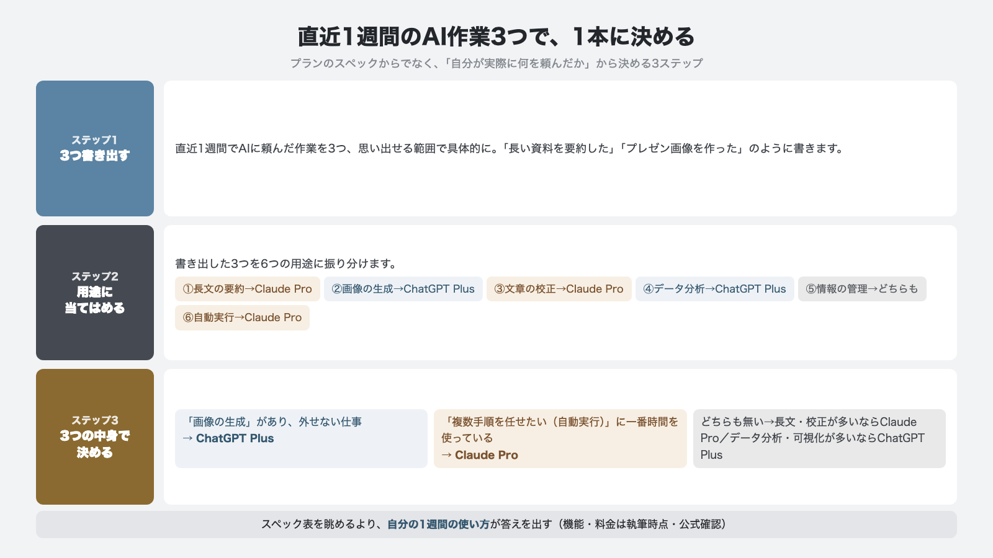Click chip ②画像の生成→ChatGPT Plus
993x558 pixels.
(403, 289)
